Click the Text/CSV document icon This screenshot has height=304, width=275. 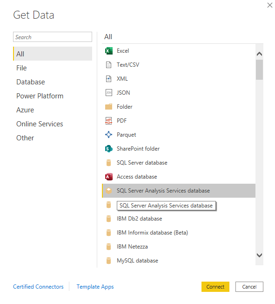point(108,65)
